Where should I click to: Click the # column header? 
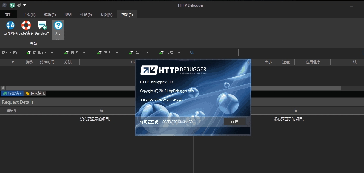tap(13, 62)
